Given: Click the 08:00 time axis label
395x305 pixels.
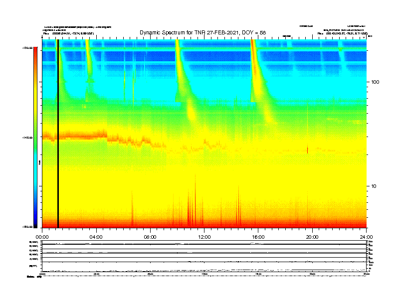Looking at the screenshot, I should 150,237.
